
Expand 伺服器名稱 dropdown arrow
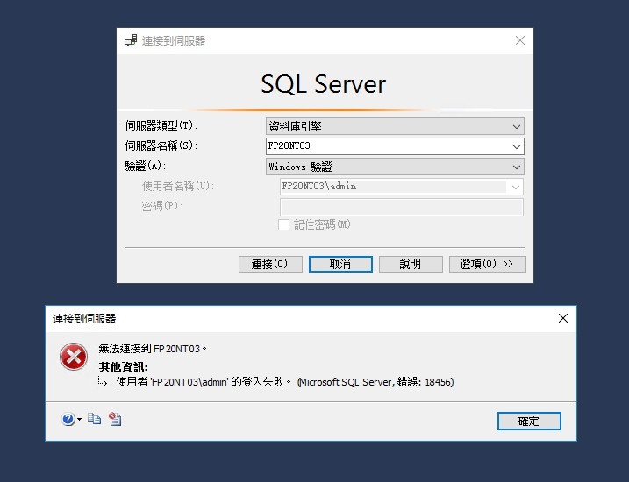coord(517,146)
